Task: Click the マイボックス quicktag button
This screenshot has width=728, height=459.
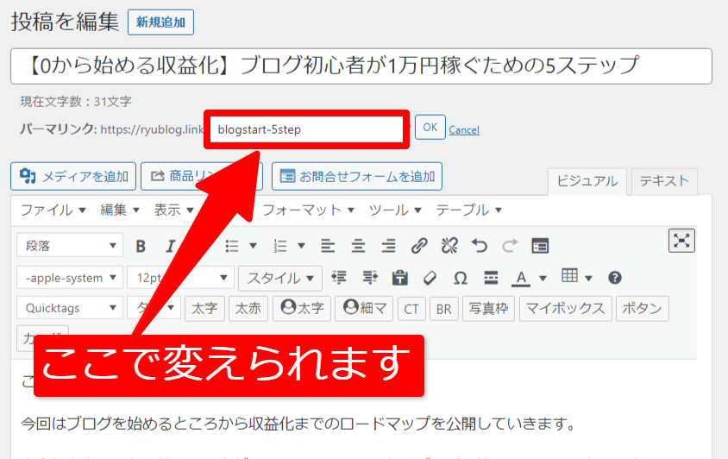Action: [x=566, y=309]
